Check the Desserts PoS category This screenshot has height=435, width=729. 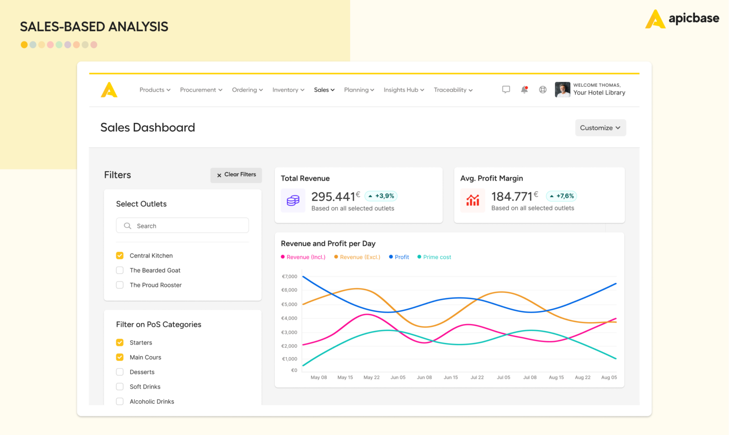(120, 372)
